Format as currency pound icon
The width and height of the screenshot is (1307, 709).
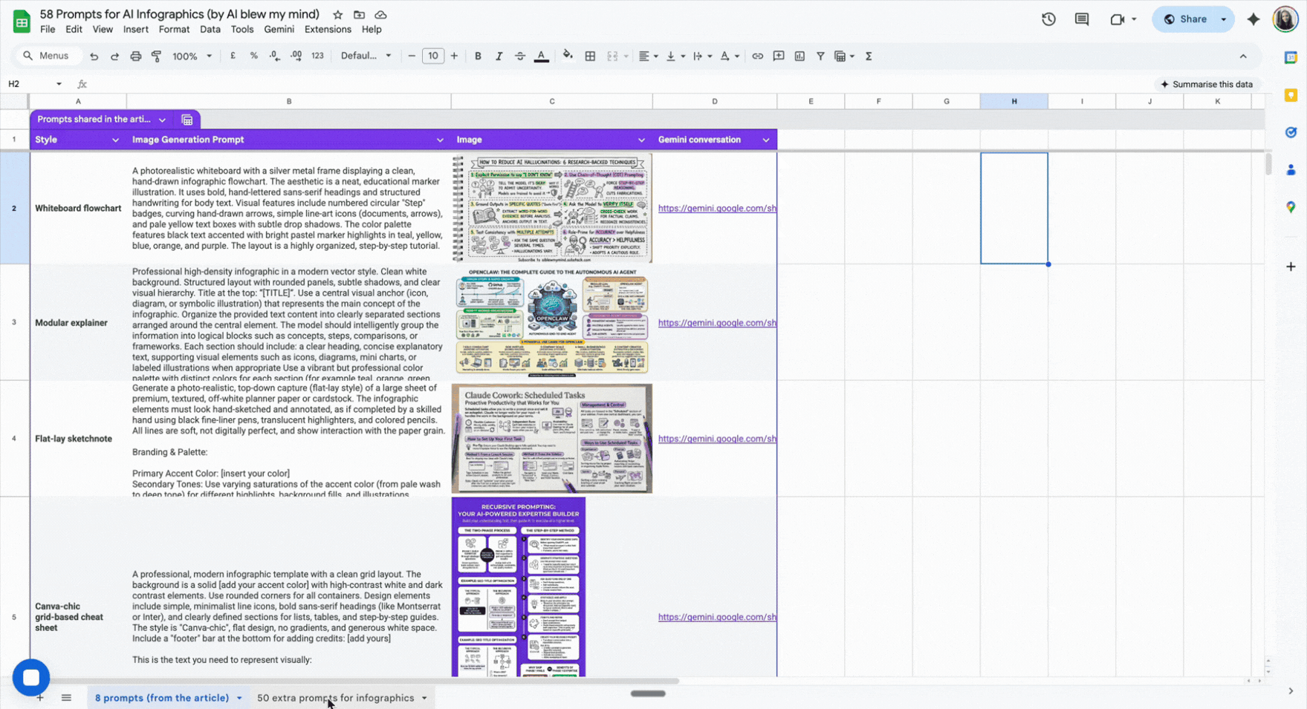233,56
